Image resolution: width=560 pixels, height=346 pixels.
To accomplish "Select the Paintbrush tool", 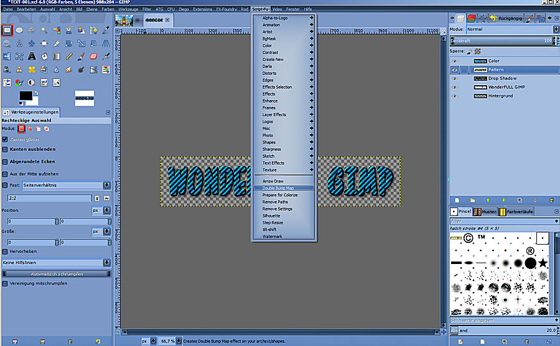I will coord(81,57).
